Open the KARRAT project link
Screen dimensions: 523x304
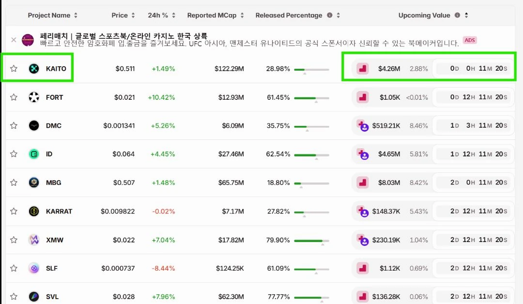[59, 212]
